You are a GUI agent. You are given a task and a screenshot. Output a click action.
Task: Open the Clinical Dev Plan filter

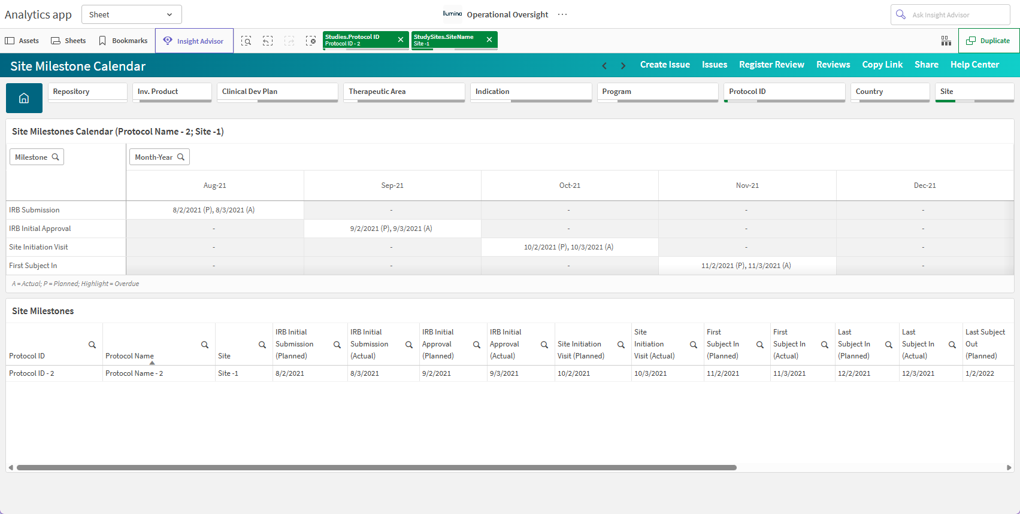point(277,92)
